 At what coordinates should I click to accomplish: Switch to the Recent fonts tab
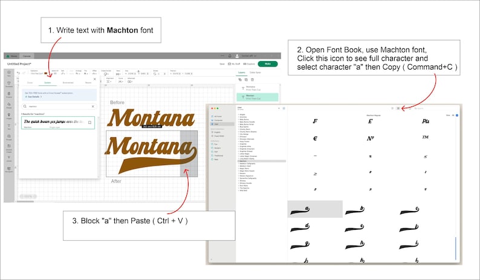(88, 83)
